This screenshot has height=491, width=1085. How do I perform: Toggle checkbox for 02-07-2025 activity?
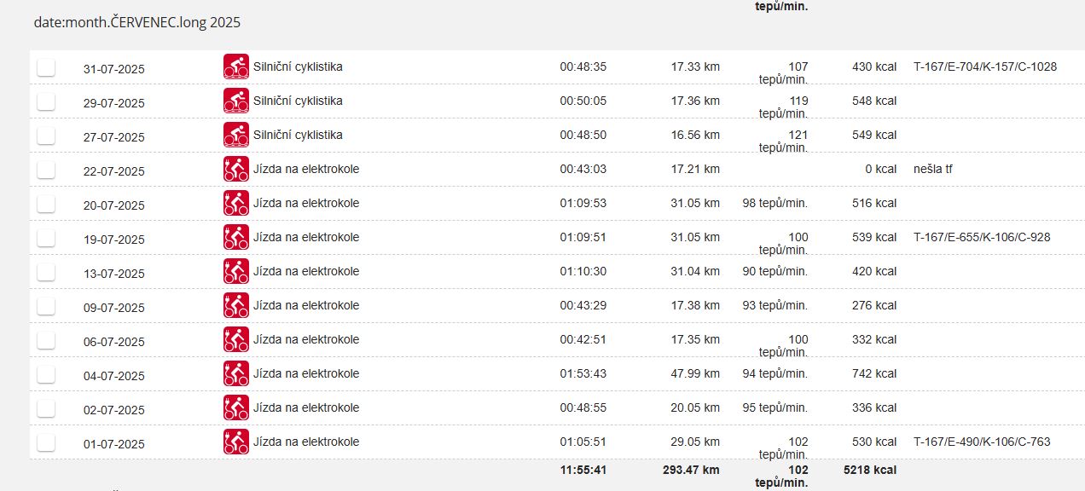click(x=46, y=409)
